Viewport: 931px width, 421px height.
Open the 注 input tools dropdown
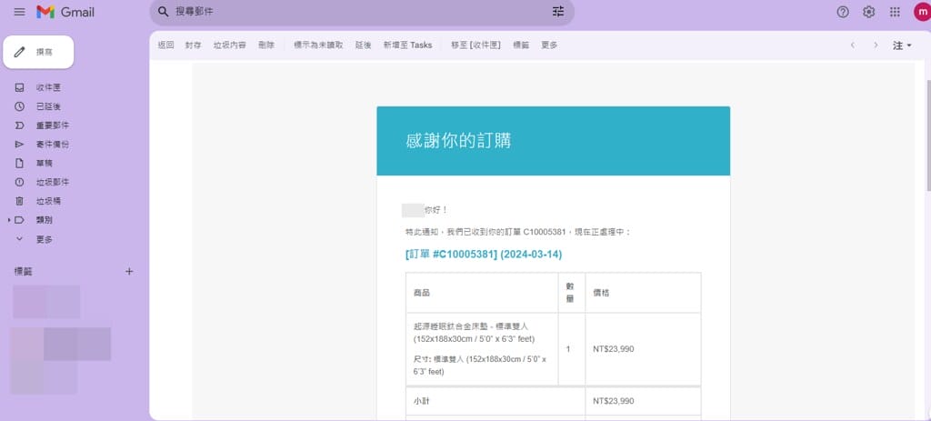pos(902,45)
